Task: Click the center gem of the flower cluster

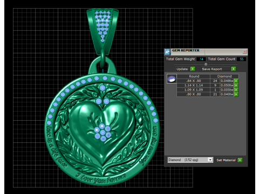Action: [103, 133]
